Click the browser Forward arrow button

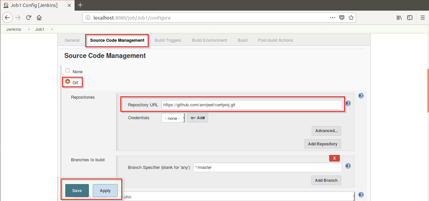pos(18,18)
